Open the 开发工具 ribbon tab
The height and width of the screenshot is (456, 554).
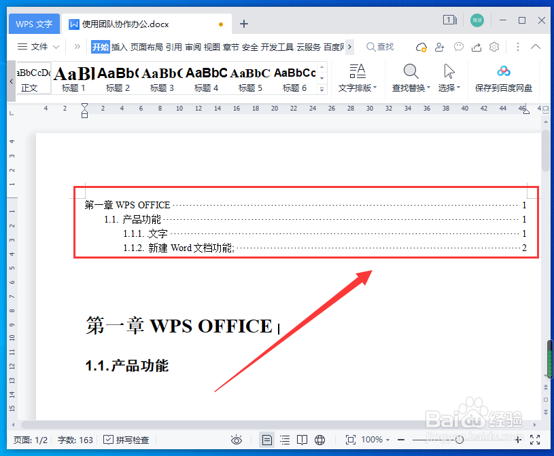coord(277,47)
